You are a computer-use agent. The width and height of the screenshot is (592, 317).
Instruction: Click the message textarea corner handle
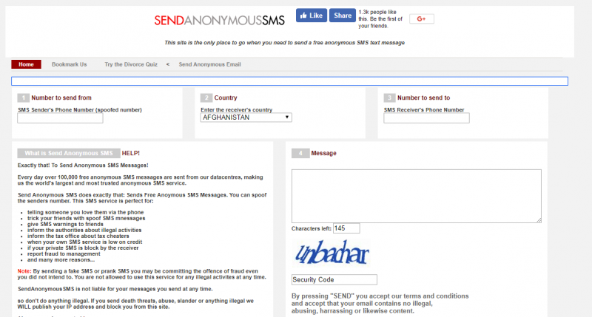(x=539, y=220)
